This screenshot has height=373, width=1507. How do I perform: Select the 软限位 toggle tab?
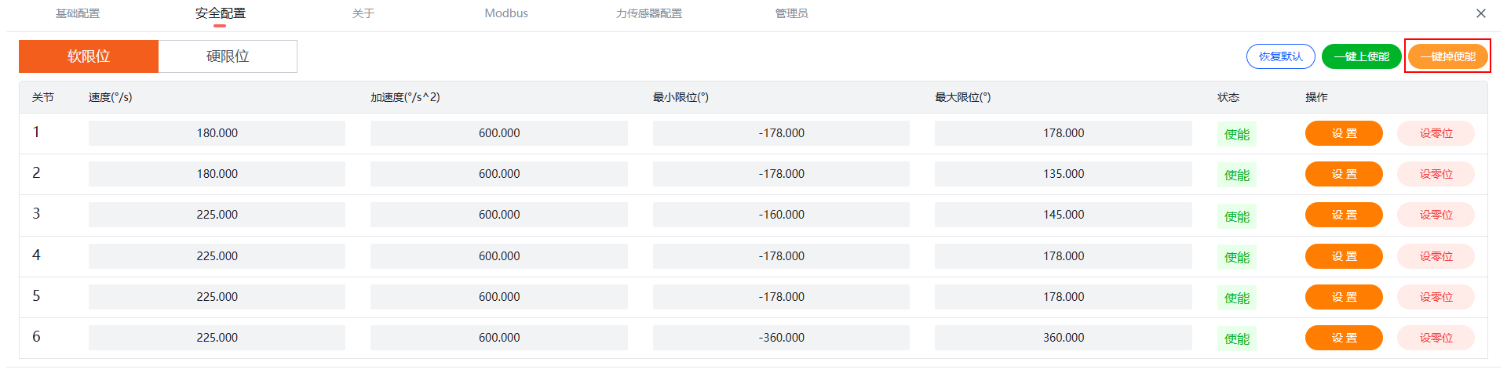(x=89, y=56)
